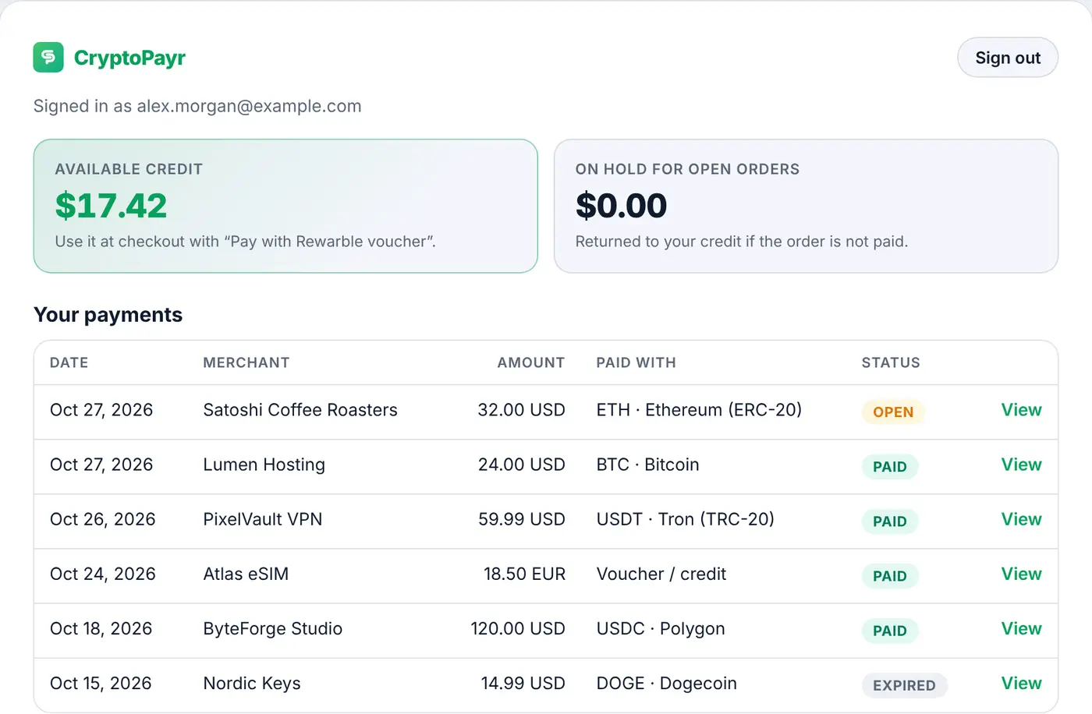Click the Atlas eSIM merchant name
Image resolution: width=1092 pixels, height=714 pixels.
click(x=246, y=574)
